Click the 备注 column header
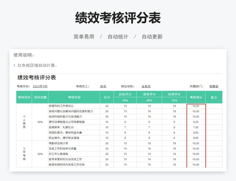The width and height of the screenshot is (236, 181). (214, 97)
